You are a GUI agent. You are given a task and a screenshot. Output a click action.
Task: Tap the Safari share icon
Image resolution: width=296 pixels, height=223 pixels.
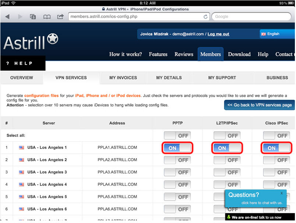coord(60,17)
